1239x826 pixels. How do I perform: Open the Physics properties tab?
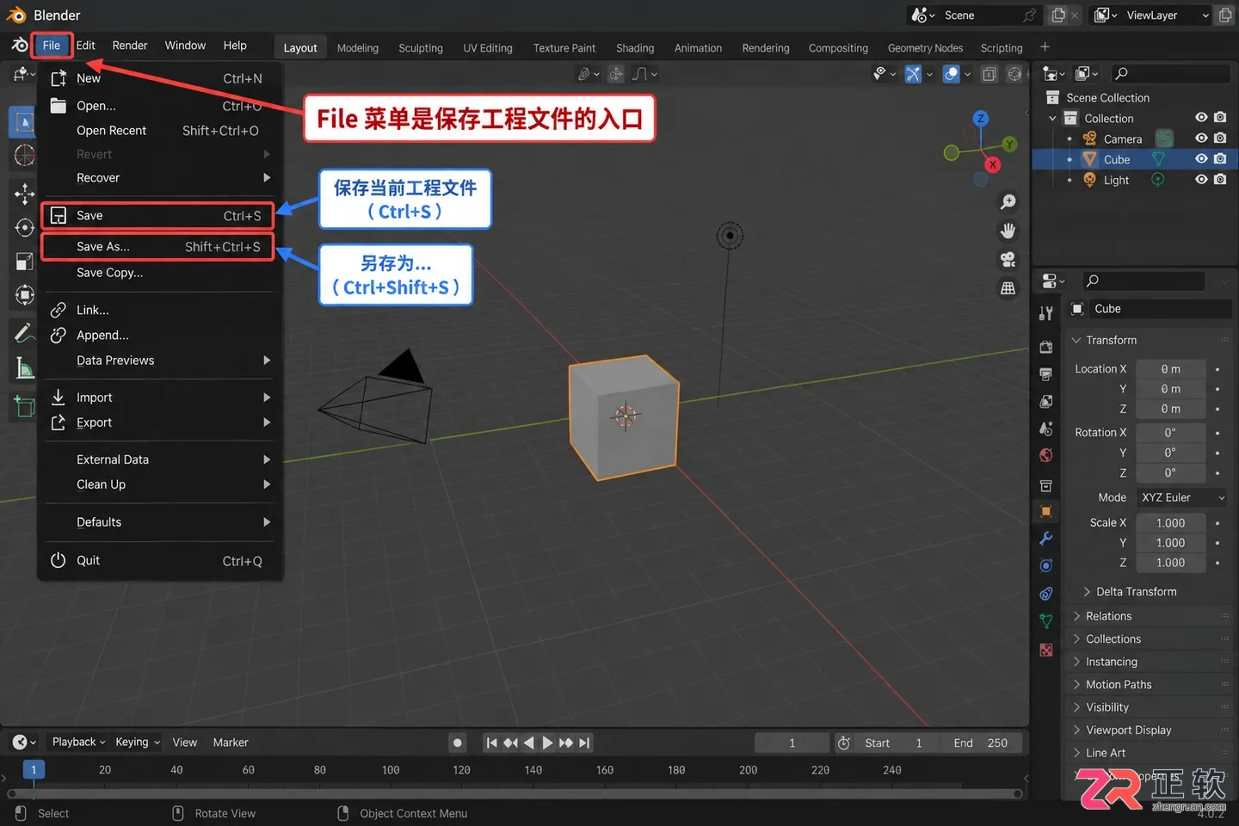1046,566
